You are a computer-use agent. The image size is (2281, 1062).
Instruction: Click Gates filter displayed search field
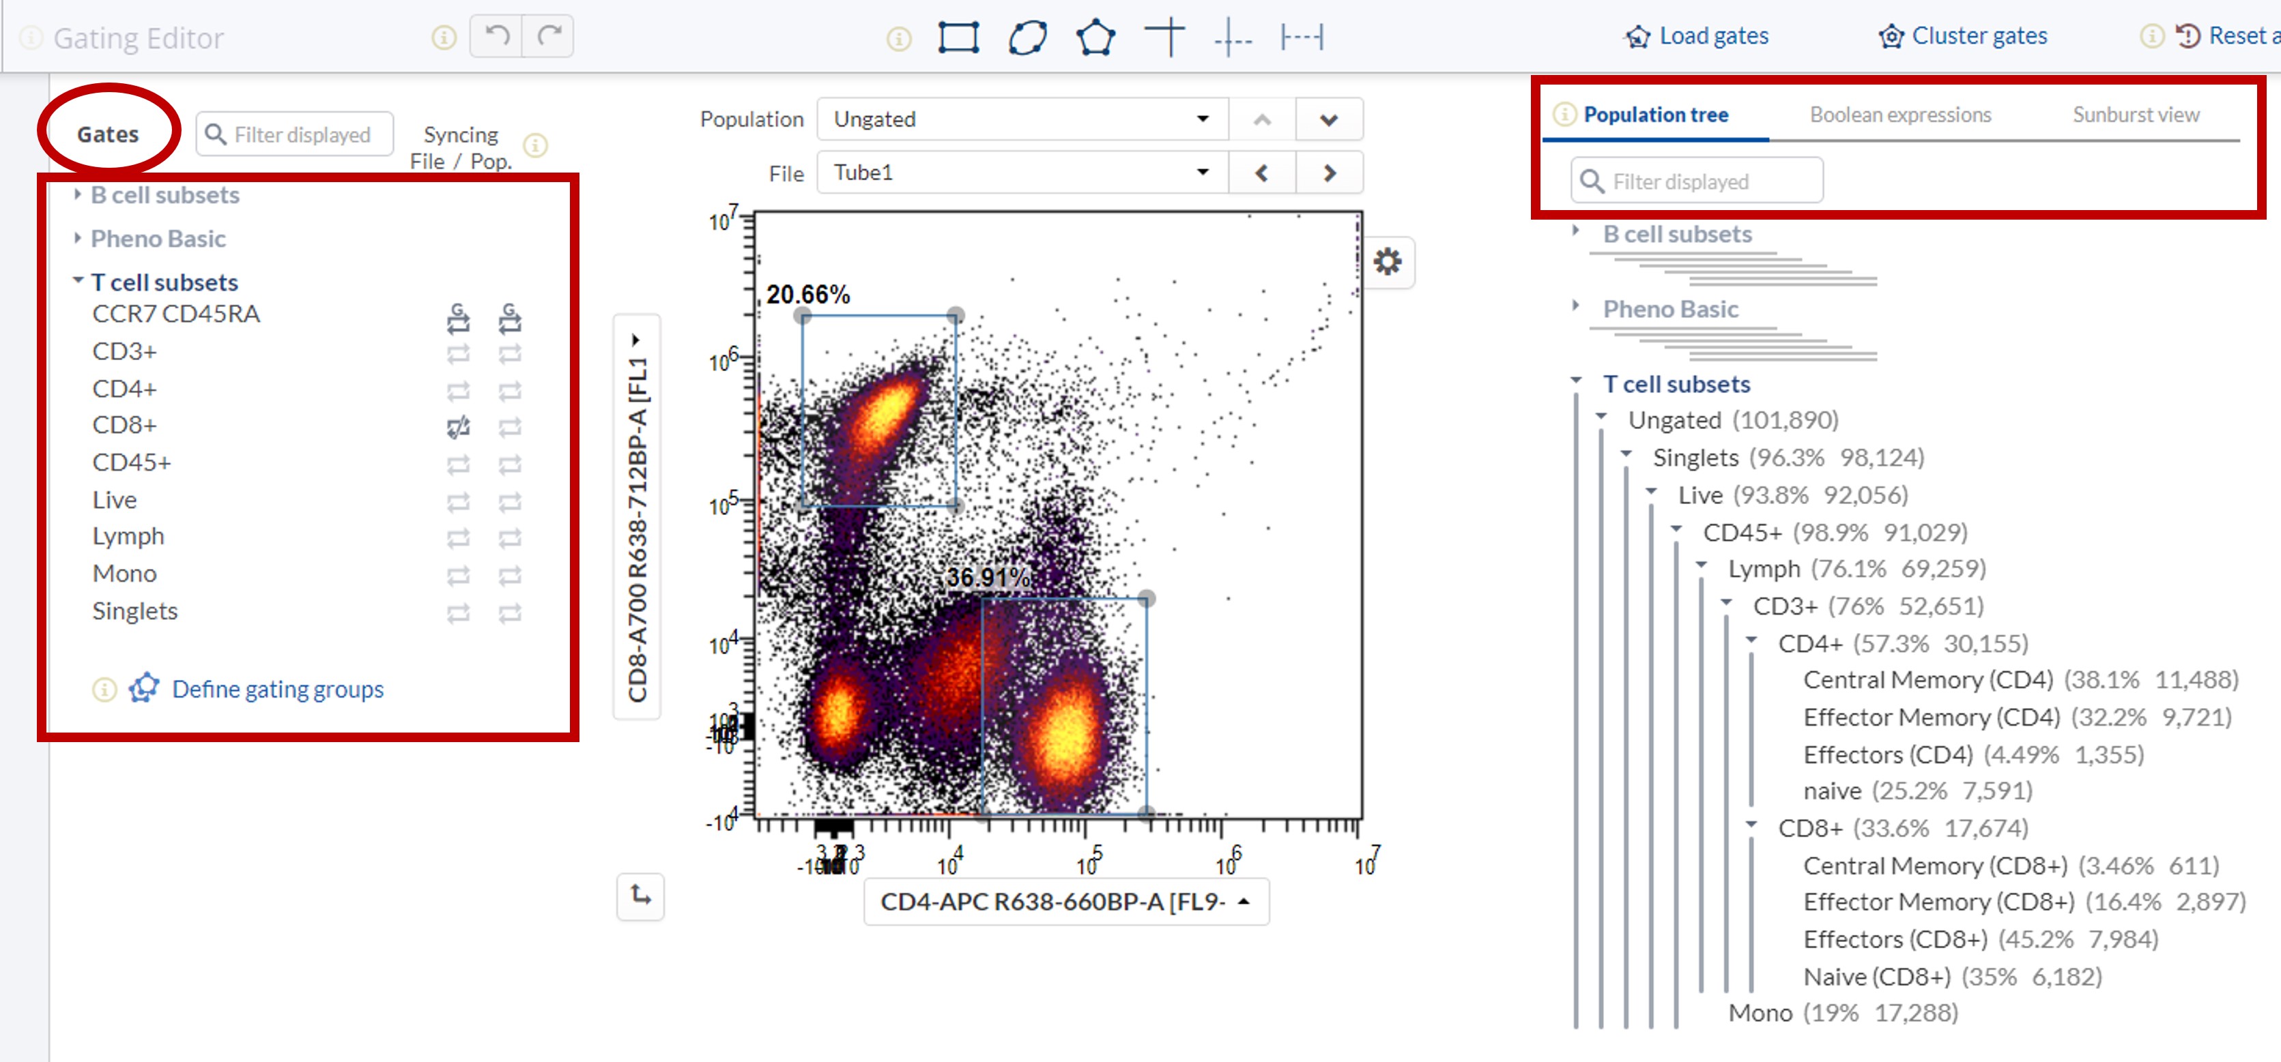click(x=294, y=134)
